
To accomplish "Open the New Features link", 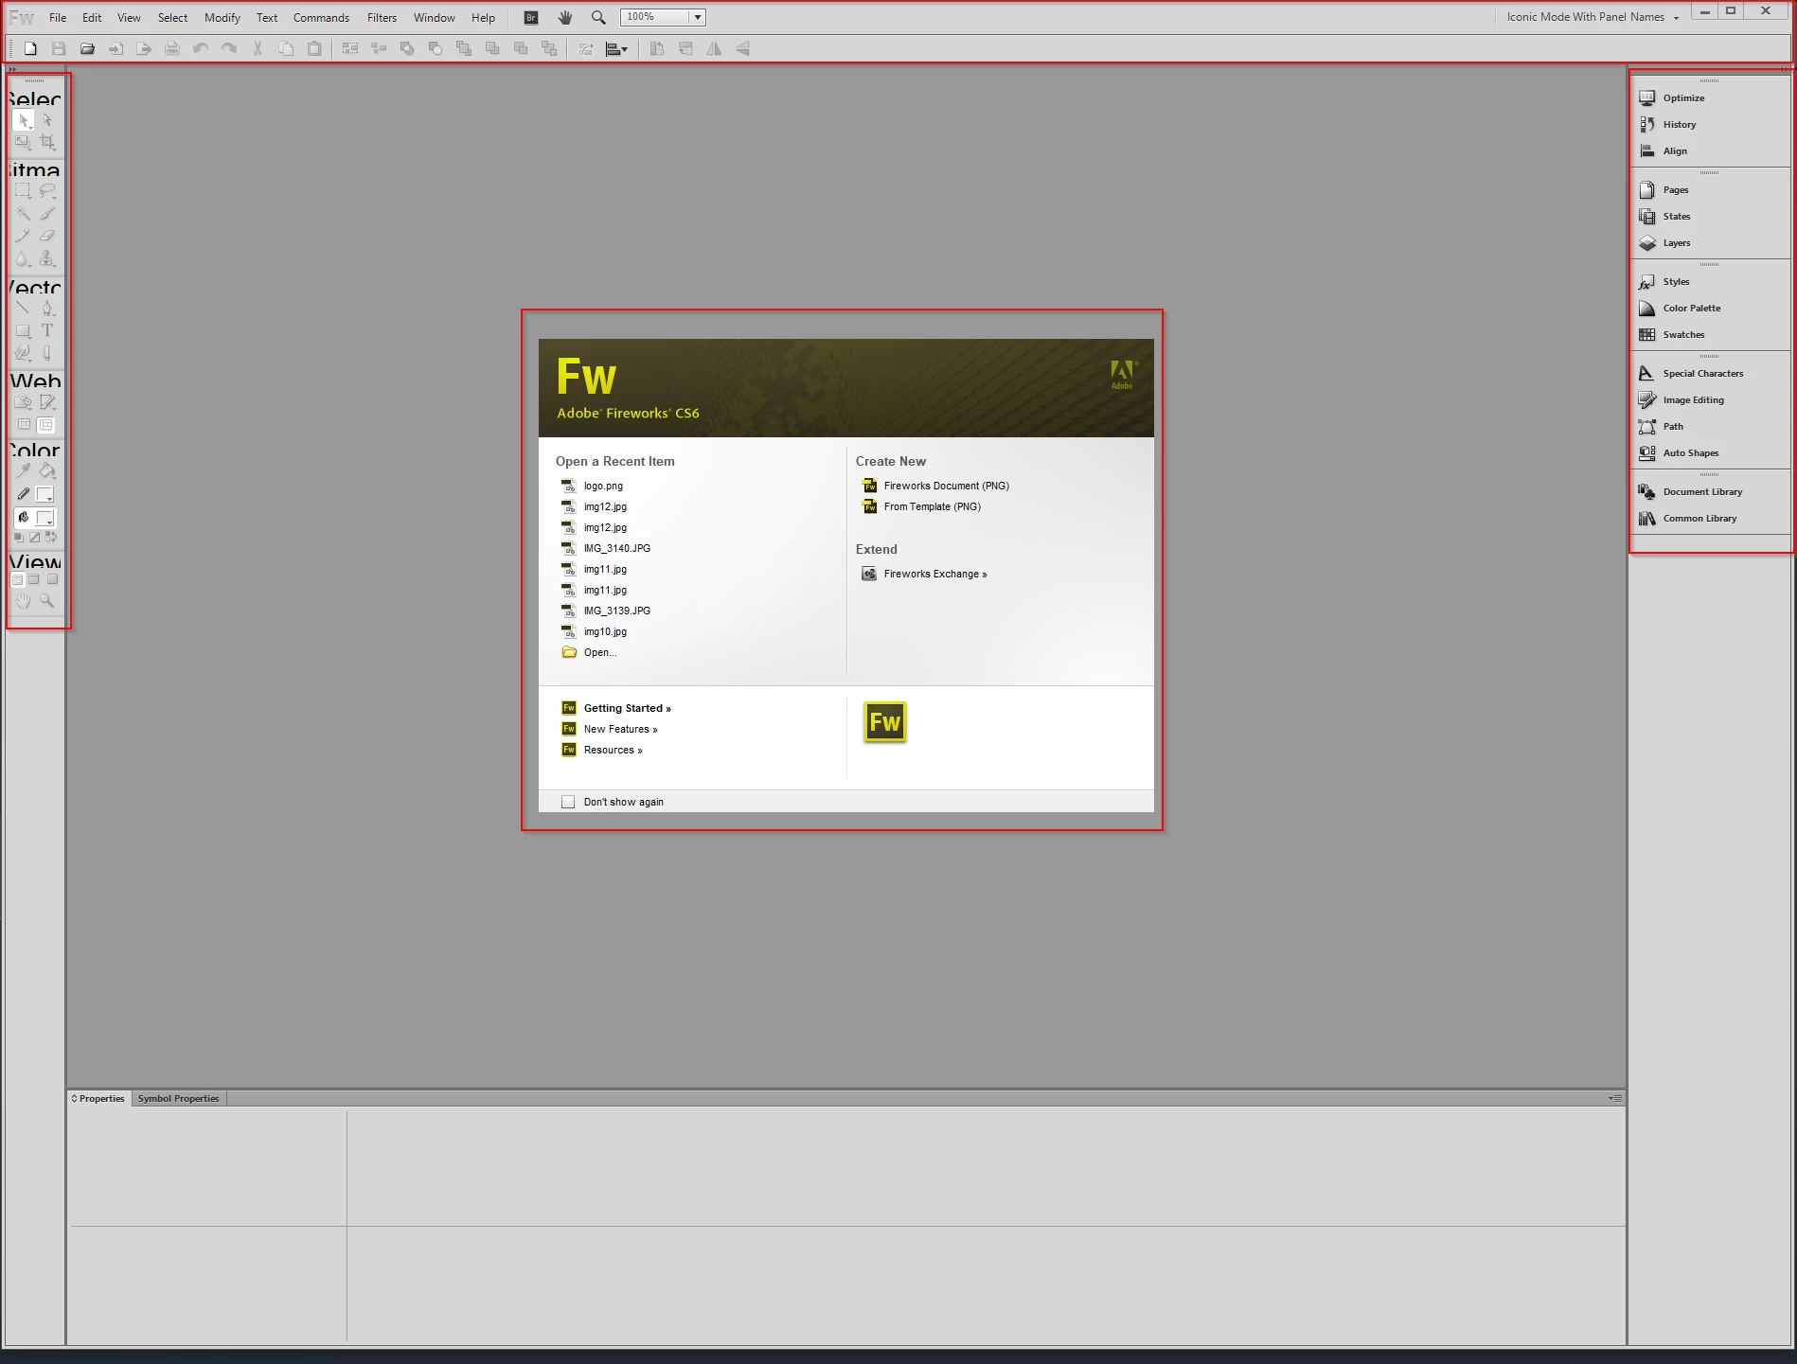I will 610,729.
